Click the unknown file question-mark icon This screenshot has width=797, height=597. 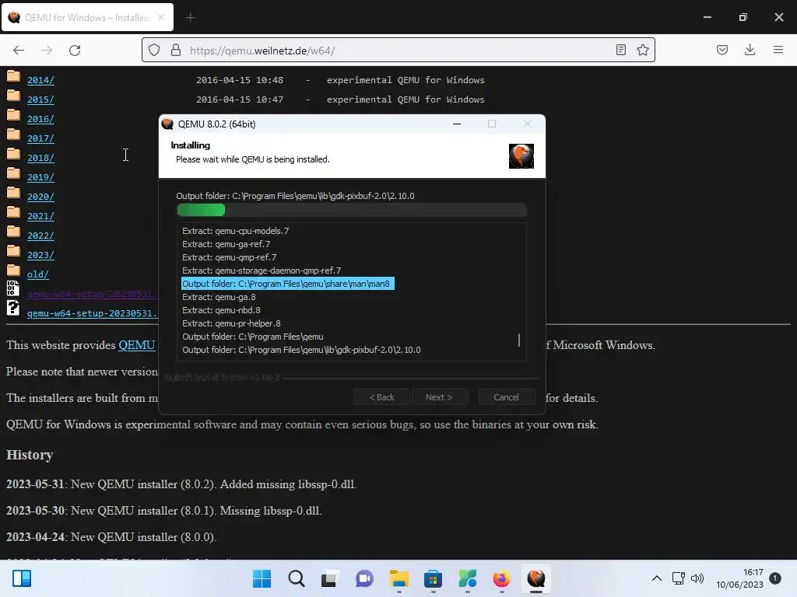point(13,308)
